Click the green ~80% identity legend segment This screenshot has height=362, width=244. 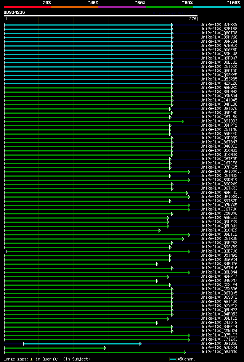click(169, 7)
